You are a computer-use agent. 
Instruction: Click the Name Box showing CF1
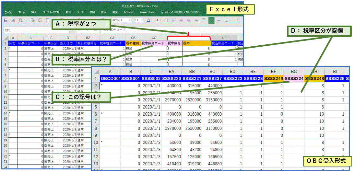(x=19, y=30)
